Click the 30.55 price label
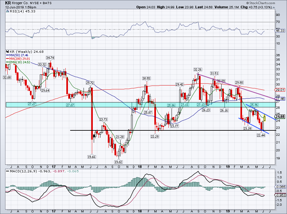 (146, 79)
